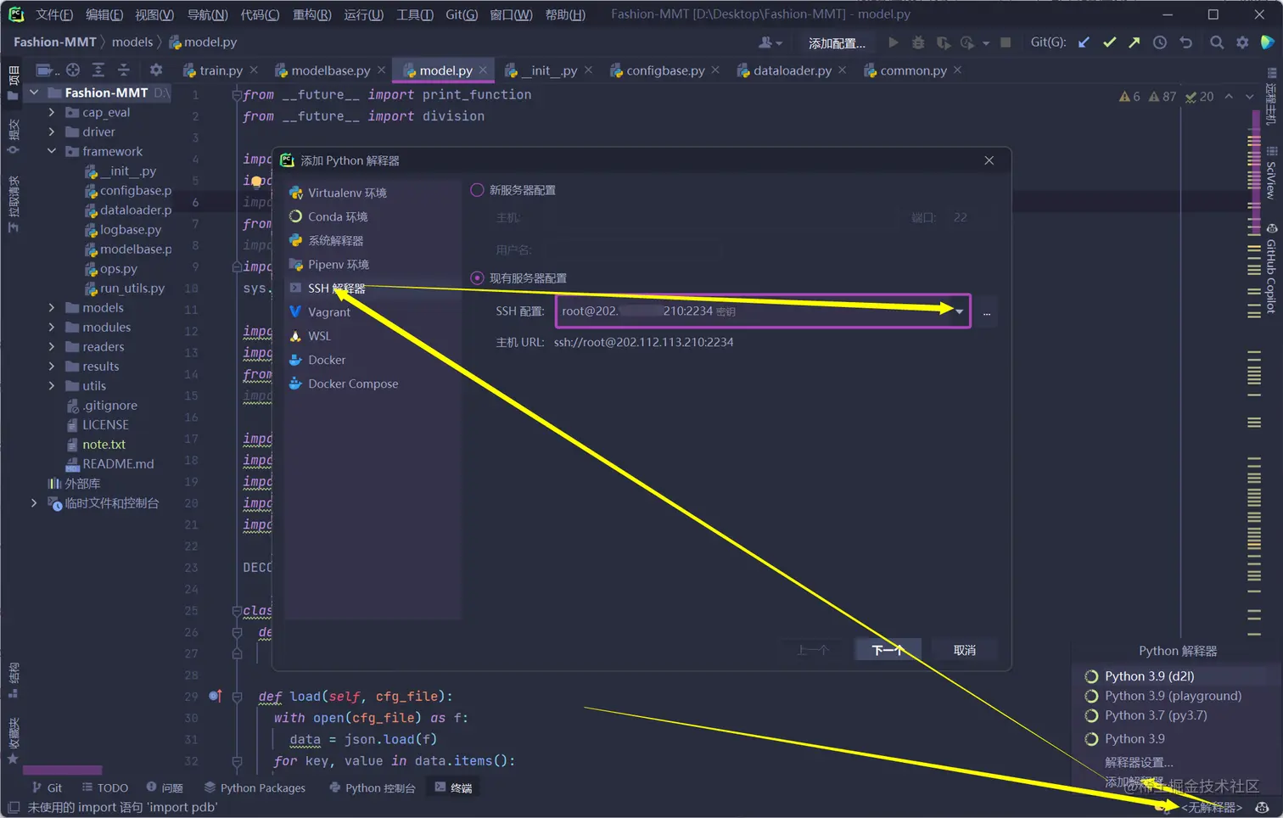Open the Python Packages tool window
This screenshot has width=1283, height=818.
pyautogui.click(x=255, y=787)
